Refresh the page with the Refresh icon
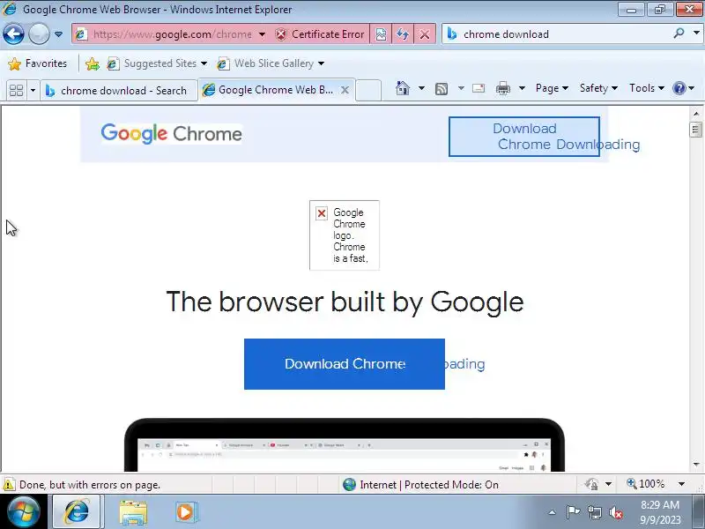The image size is (705, 529). click(403, 34)
